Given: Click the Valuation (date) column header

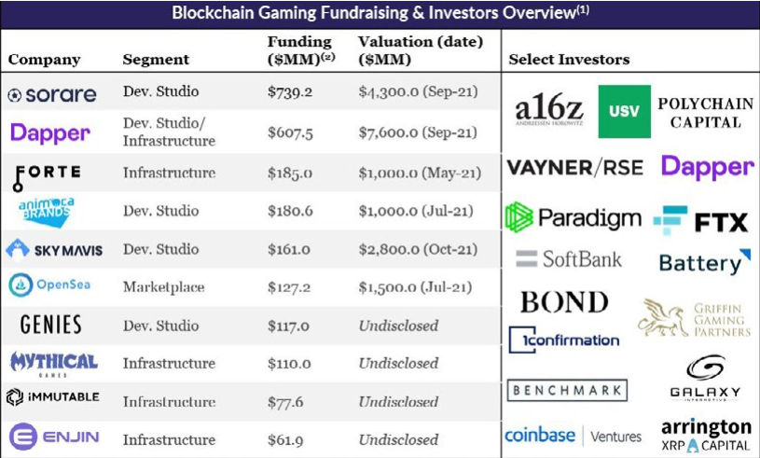Looking at the screenshot, I should coord(421,50).
